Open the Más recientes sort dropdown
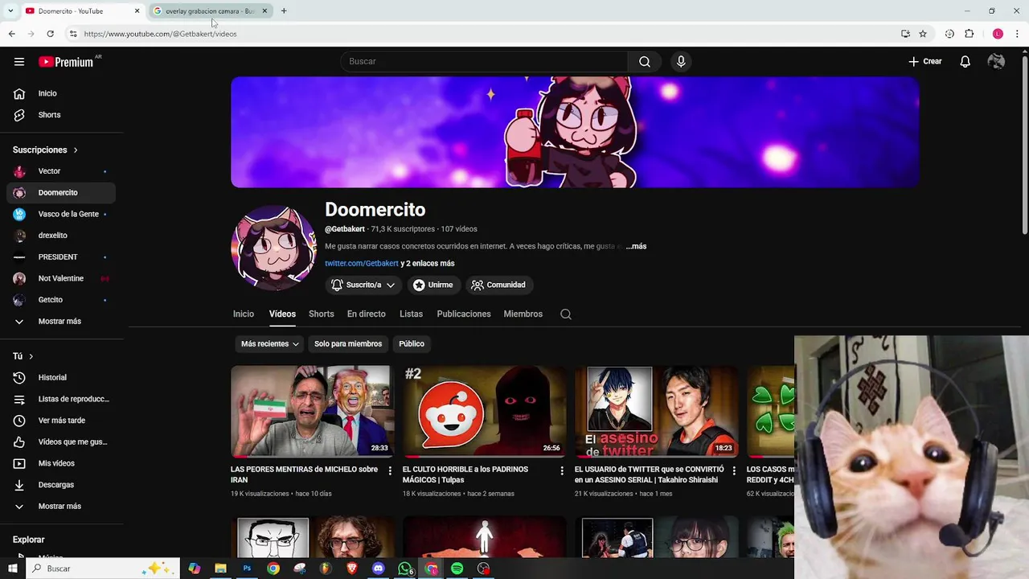 [270, 344]
